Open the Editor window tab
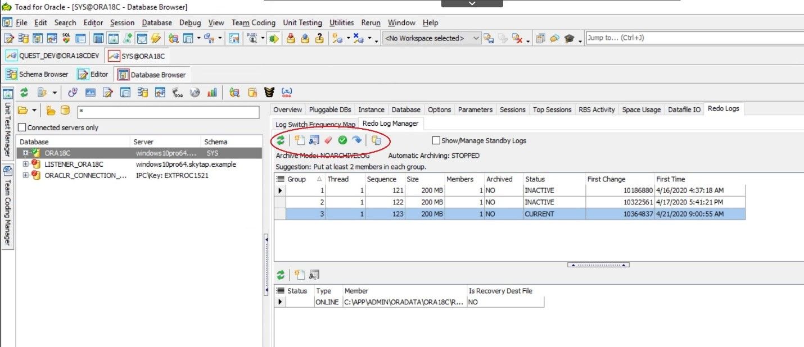 coord(93,74)
